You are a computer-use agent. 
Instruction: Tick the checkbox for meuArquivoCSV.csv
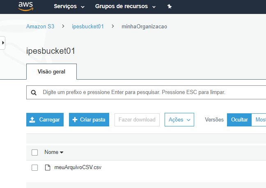click(35, 167)
